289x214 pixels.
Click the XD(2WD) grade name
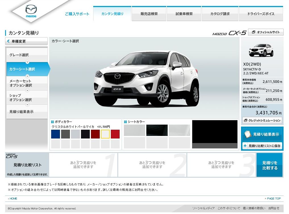coord(252,64)
